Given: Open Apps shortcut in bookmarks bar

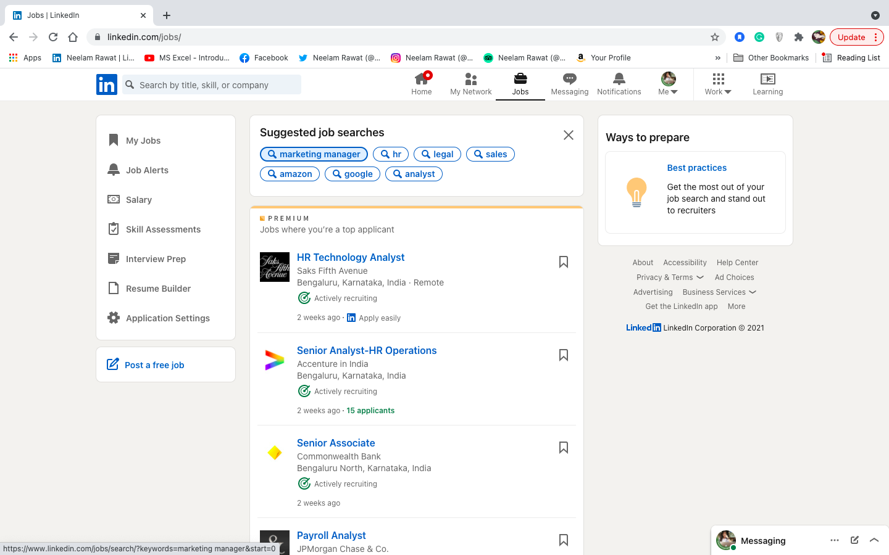Looking at the screenshot, I should (25, 58).
